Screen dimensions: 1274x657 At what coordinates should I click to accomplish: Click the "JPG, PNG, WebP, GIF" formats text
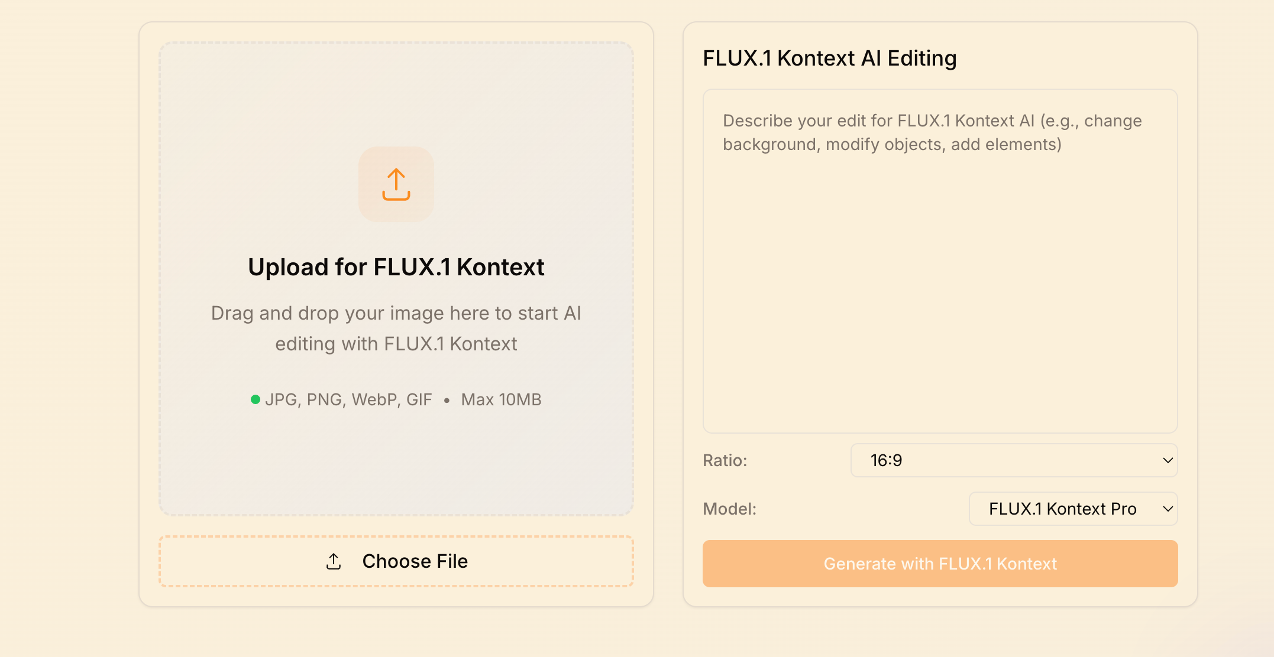348,400
